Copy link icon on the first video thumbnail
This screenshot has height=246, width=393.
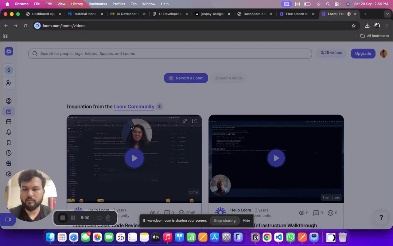[185, 121]
